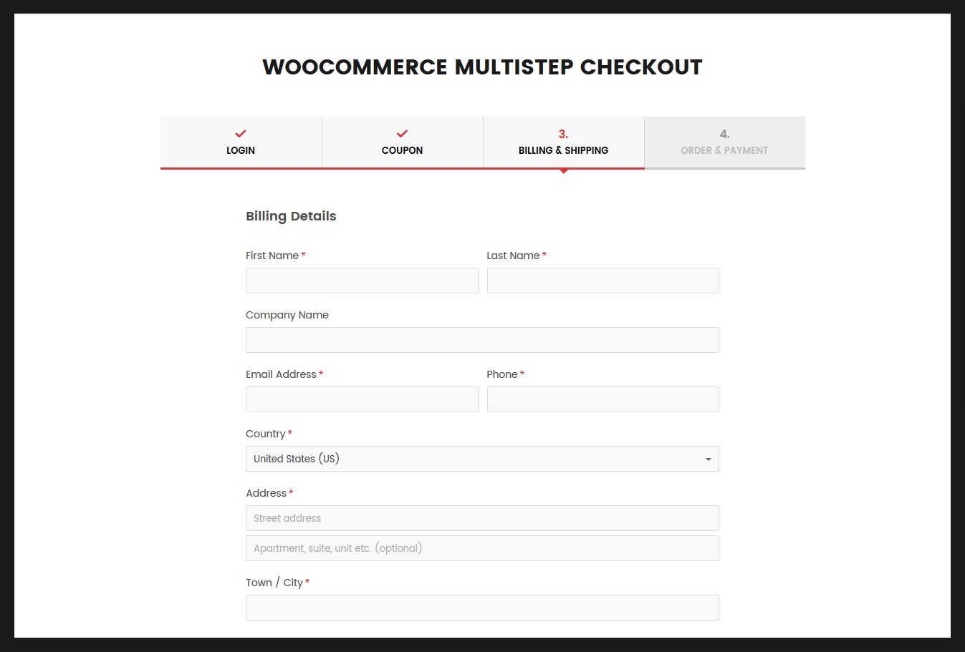Select the Apartment, suite, unit field
The height and width of the screenshot is (652, 965).
[x=482, y=548]
